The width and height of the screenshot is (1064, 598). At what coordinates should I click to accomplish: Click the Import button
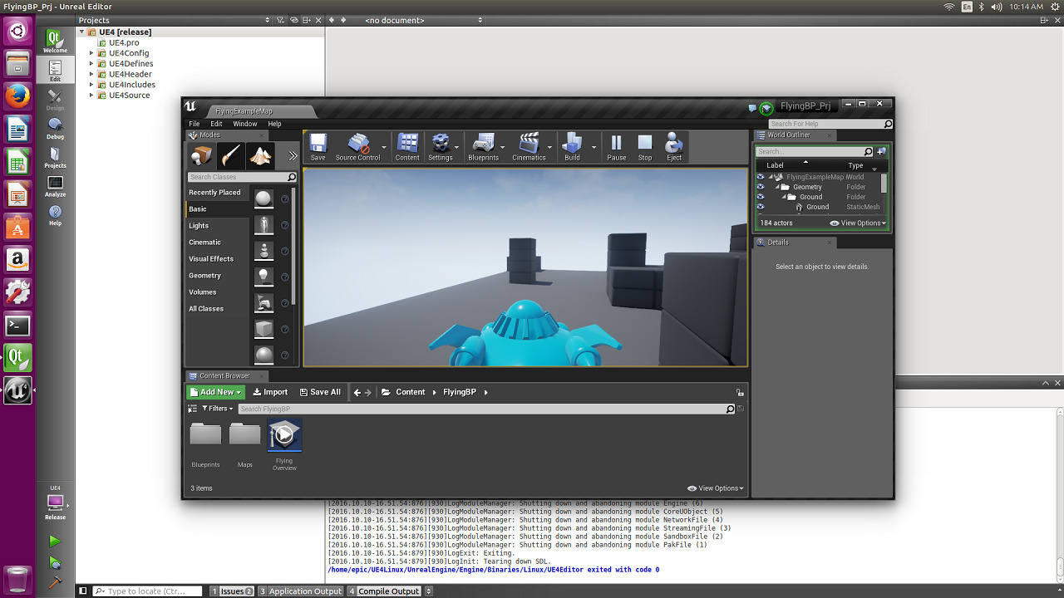click(x=270, y=392)
